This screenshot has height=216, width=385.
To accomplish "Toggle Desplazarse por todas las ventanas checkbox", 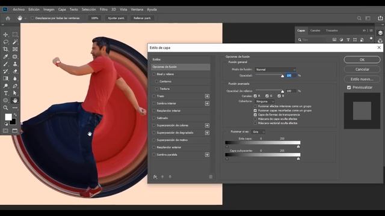I will [x=32, y=18].
